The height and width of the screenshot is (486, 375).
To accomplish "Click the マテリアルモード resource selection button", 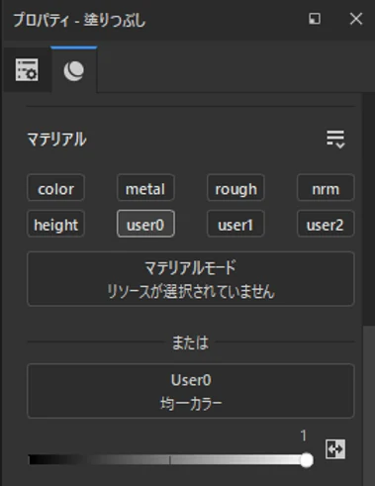I will coord(191,279).
